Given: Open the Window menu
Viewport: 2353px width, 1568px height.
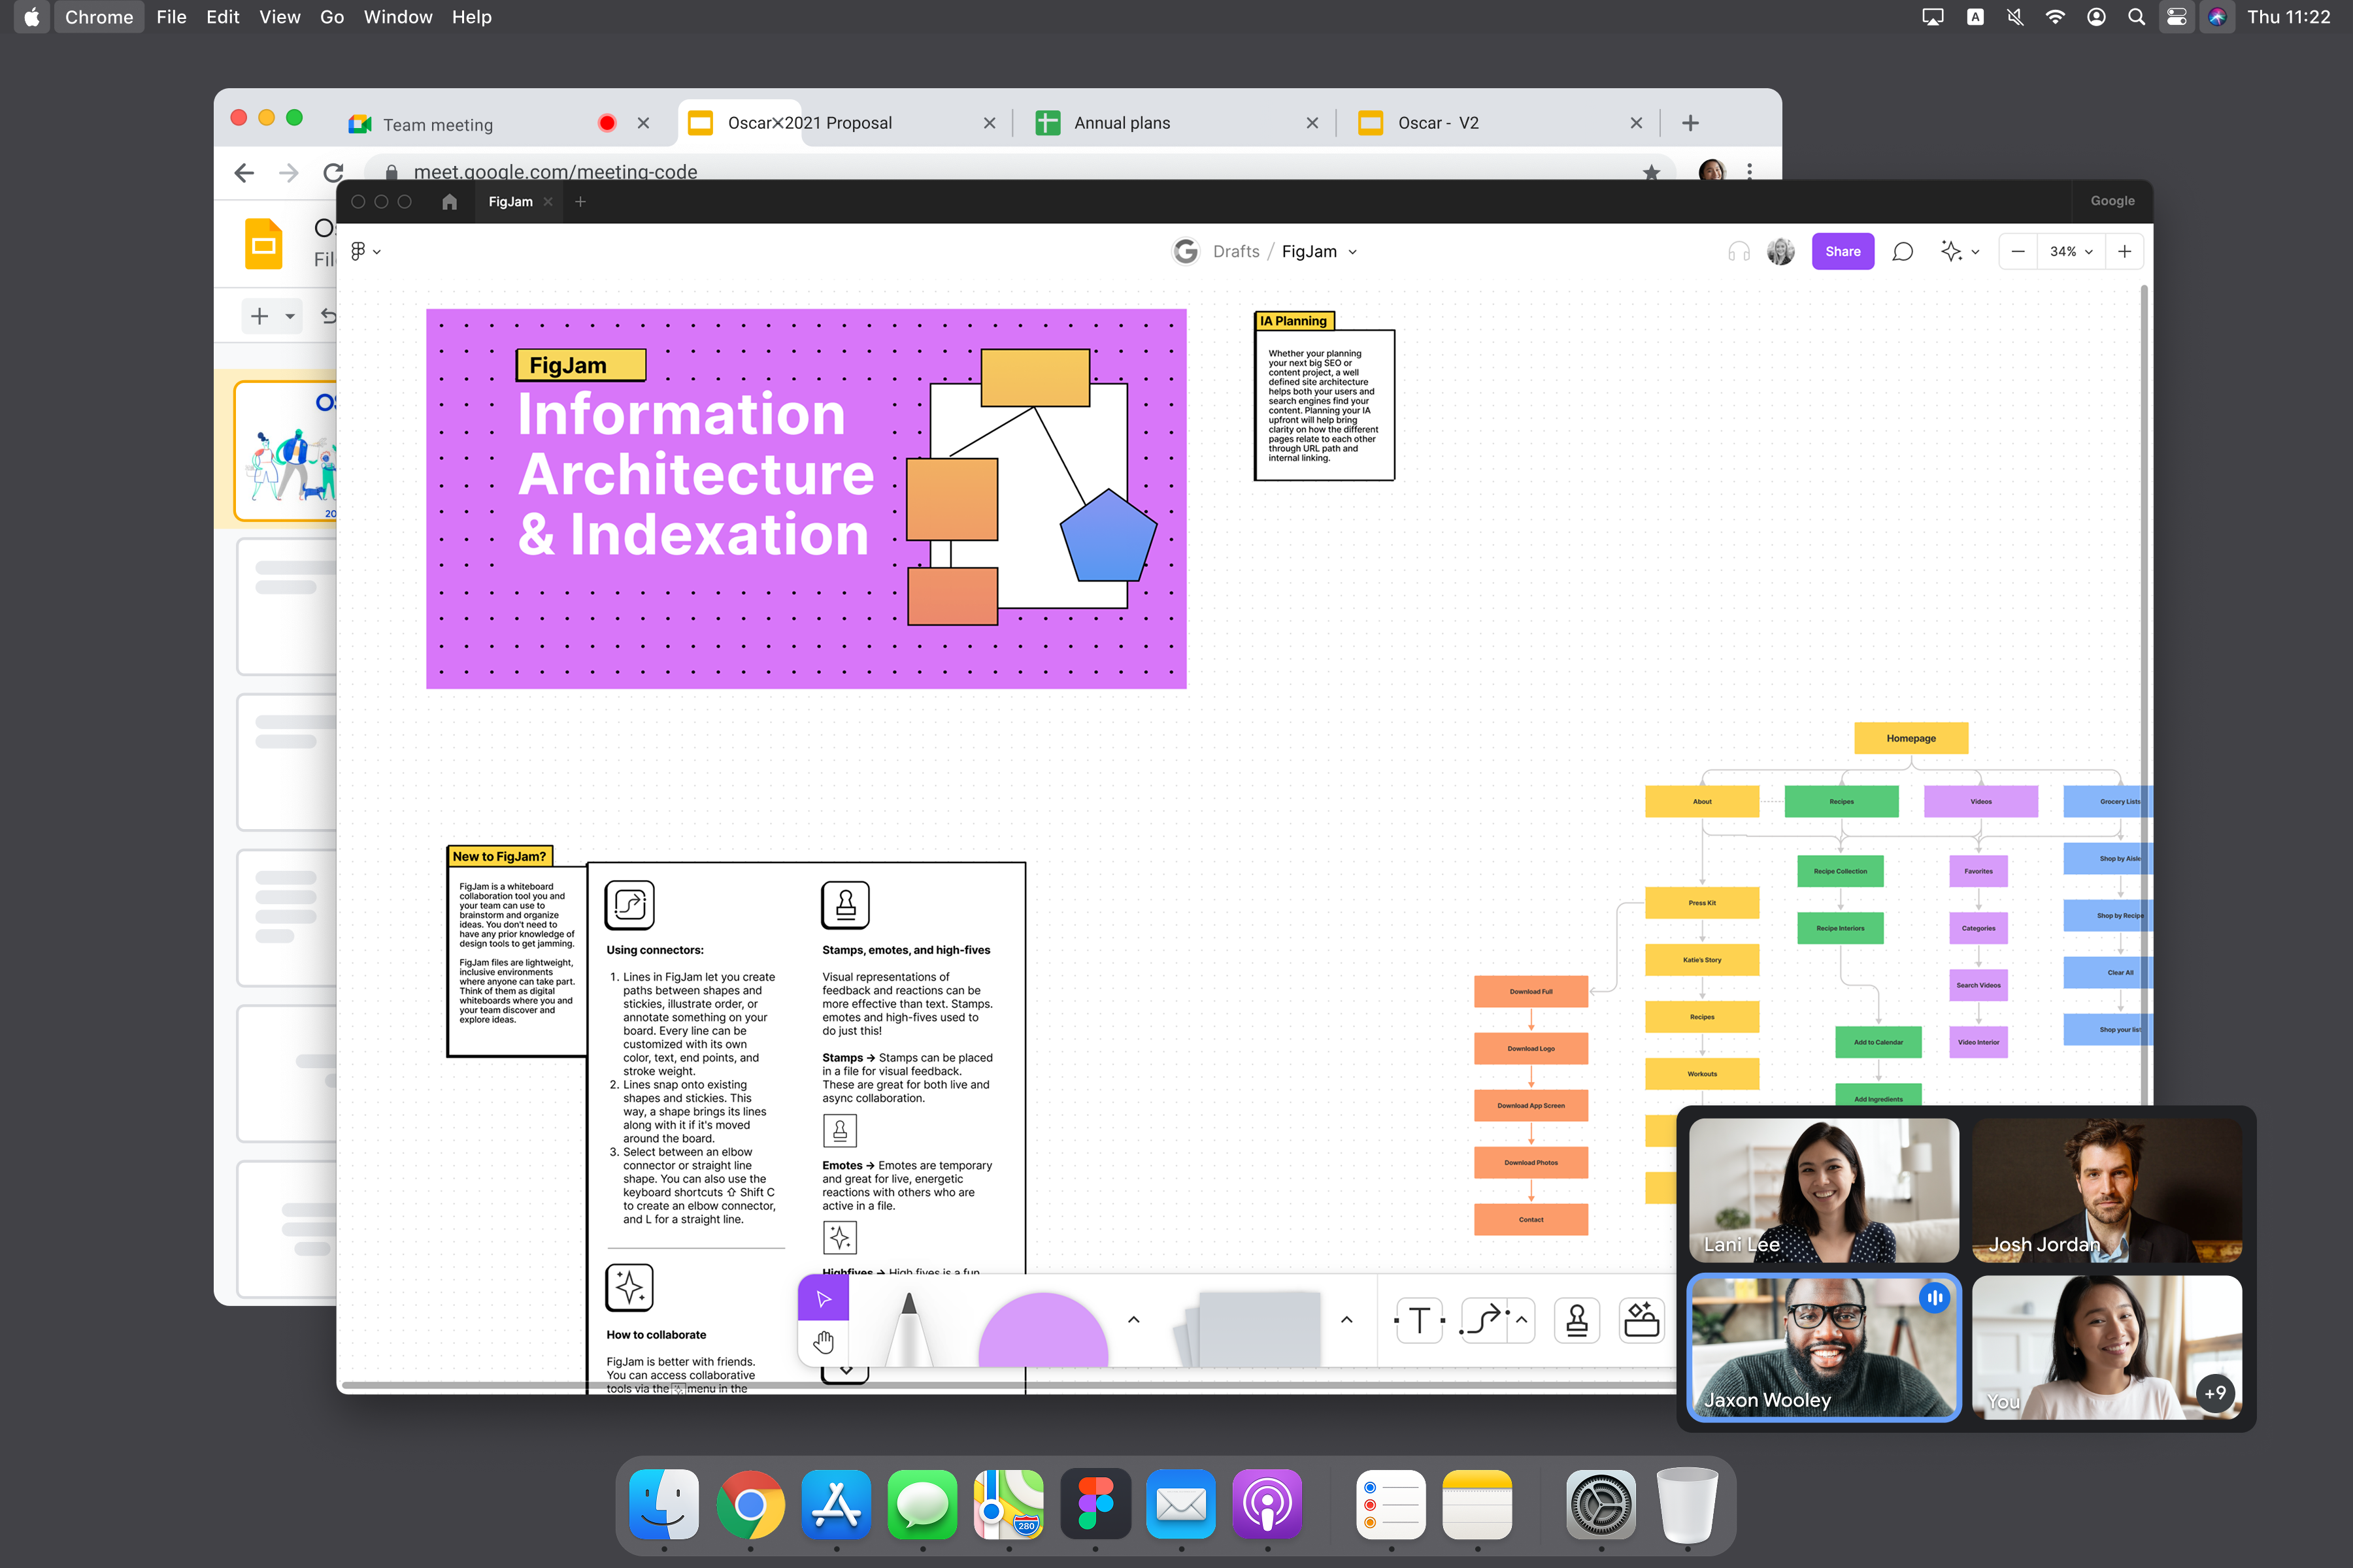Looking at the screenshot, I should click(397, 17).
